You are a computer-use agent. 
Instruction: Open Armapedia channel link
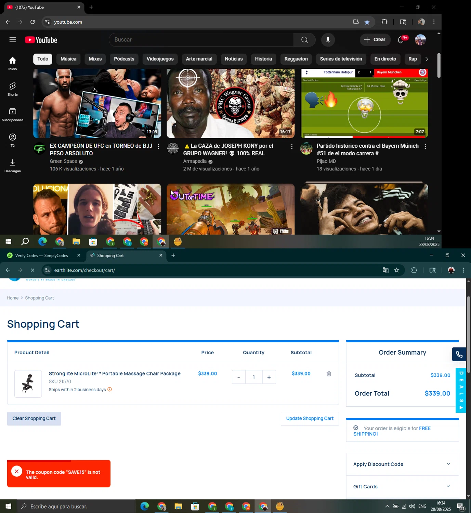pyautogui.click(x=195, y=161)
